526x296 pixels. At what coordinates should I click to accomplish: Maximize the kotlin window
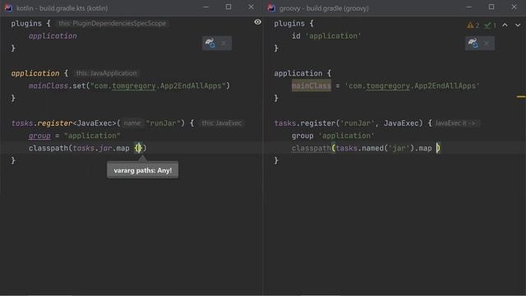(x=228, y=7)
